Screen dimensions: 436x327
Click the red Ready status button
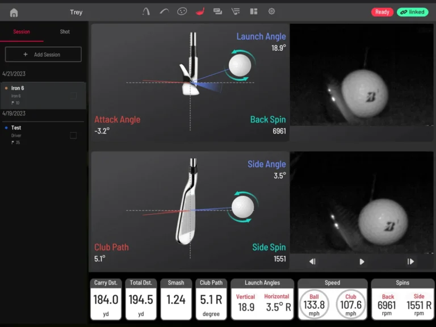pos(382,12)
